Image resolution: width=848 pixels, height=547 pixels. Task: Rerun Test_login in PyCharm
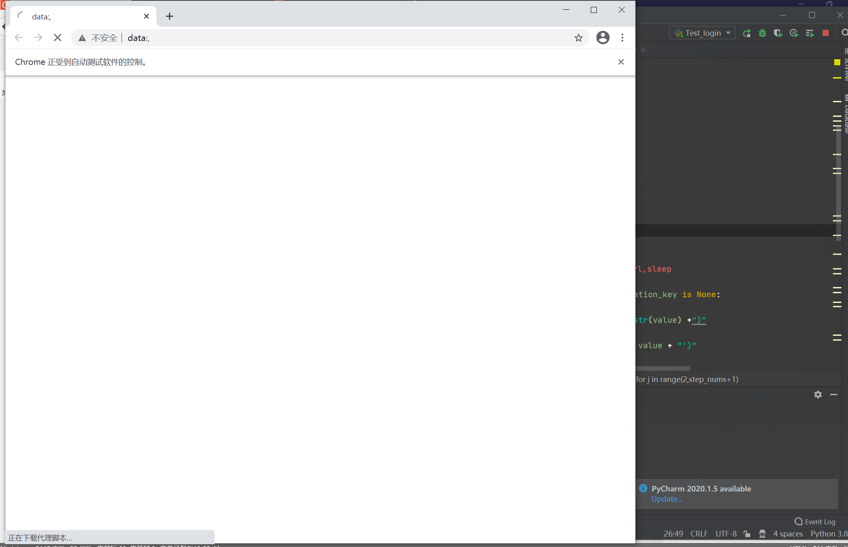(747, 33)
